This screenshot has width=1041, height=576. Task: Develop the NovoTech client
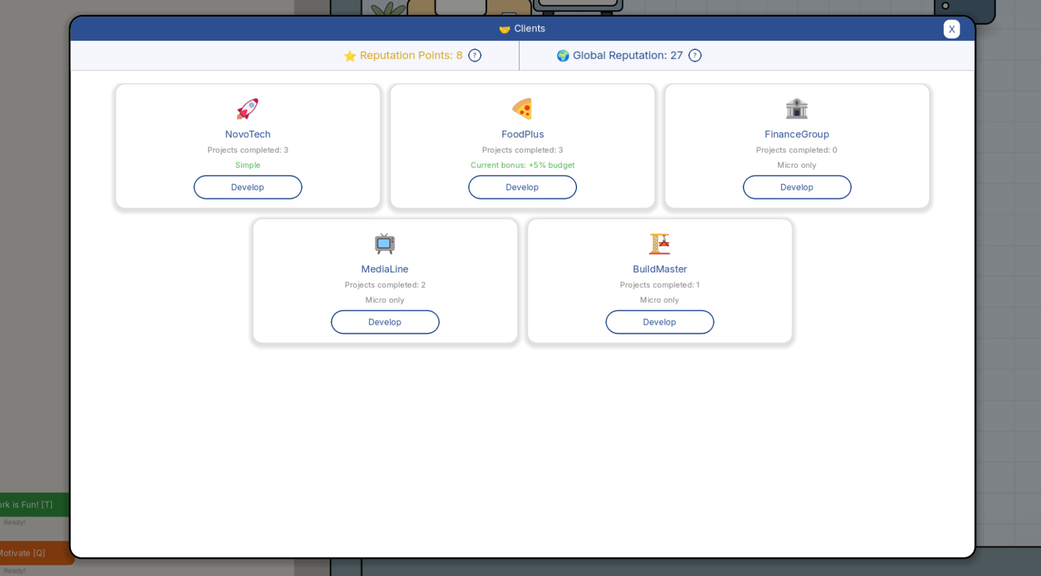click(x=248, y=187)
